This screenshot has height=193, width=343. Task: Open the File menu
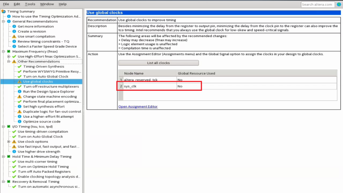point(6,4)
